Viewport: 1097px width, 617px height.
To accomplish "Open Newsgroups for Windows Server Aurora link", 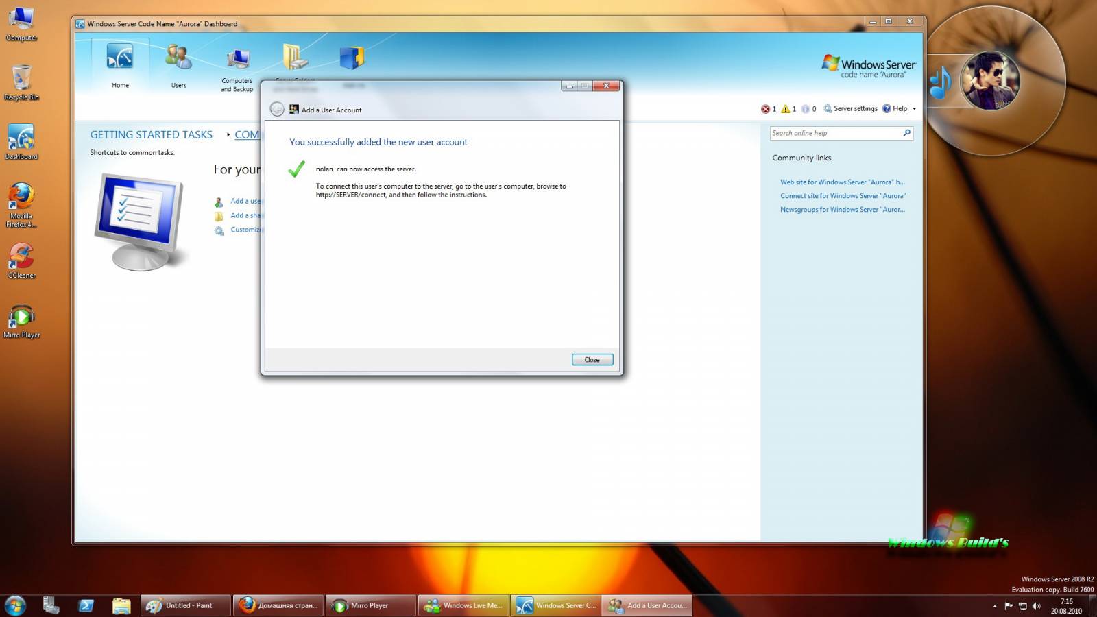I will (843, 210).
